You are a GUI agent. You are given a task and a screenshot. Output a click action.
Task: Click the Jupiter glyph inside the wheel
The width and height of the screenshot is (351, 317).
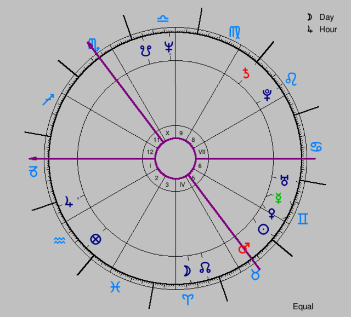pos(69,201)
